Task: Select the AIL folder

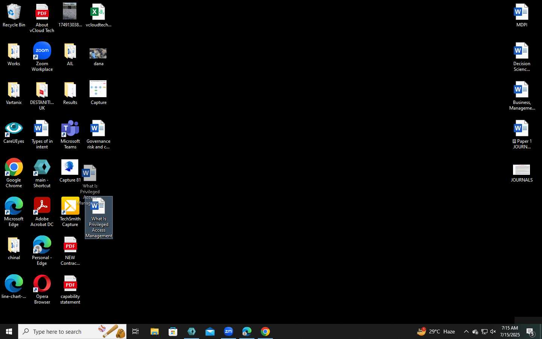Action: pos(70,55)
